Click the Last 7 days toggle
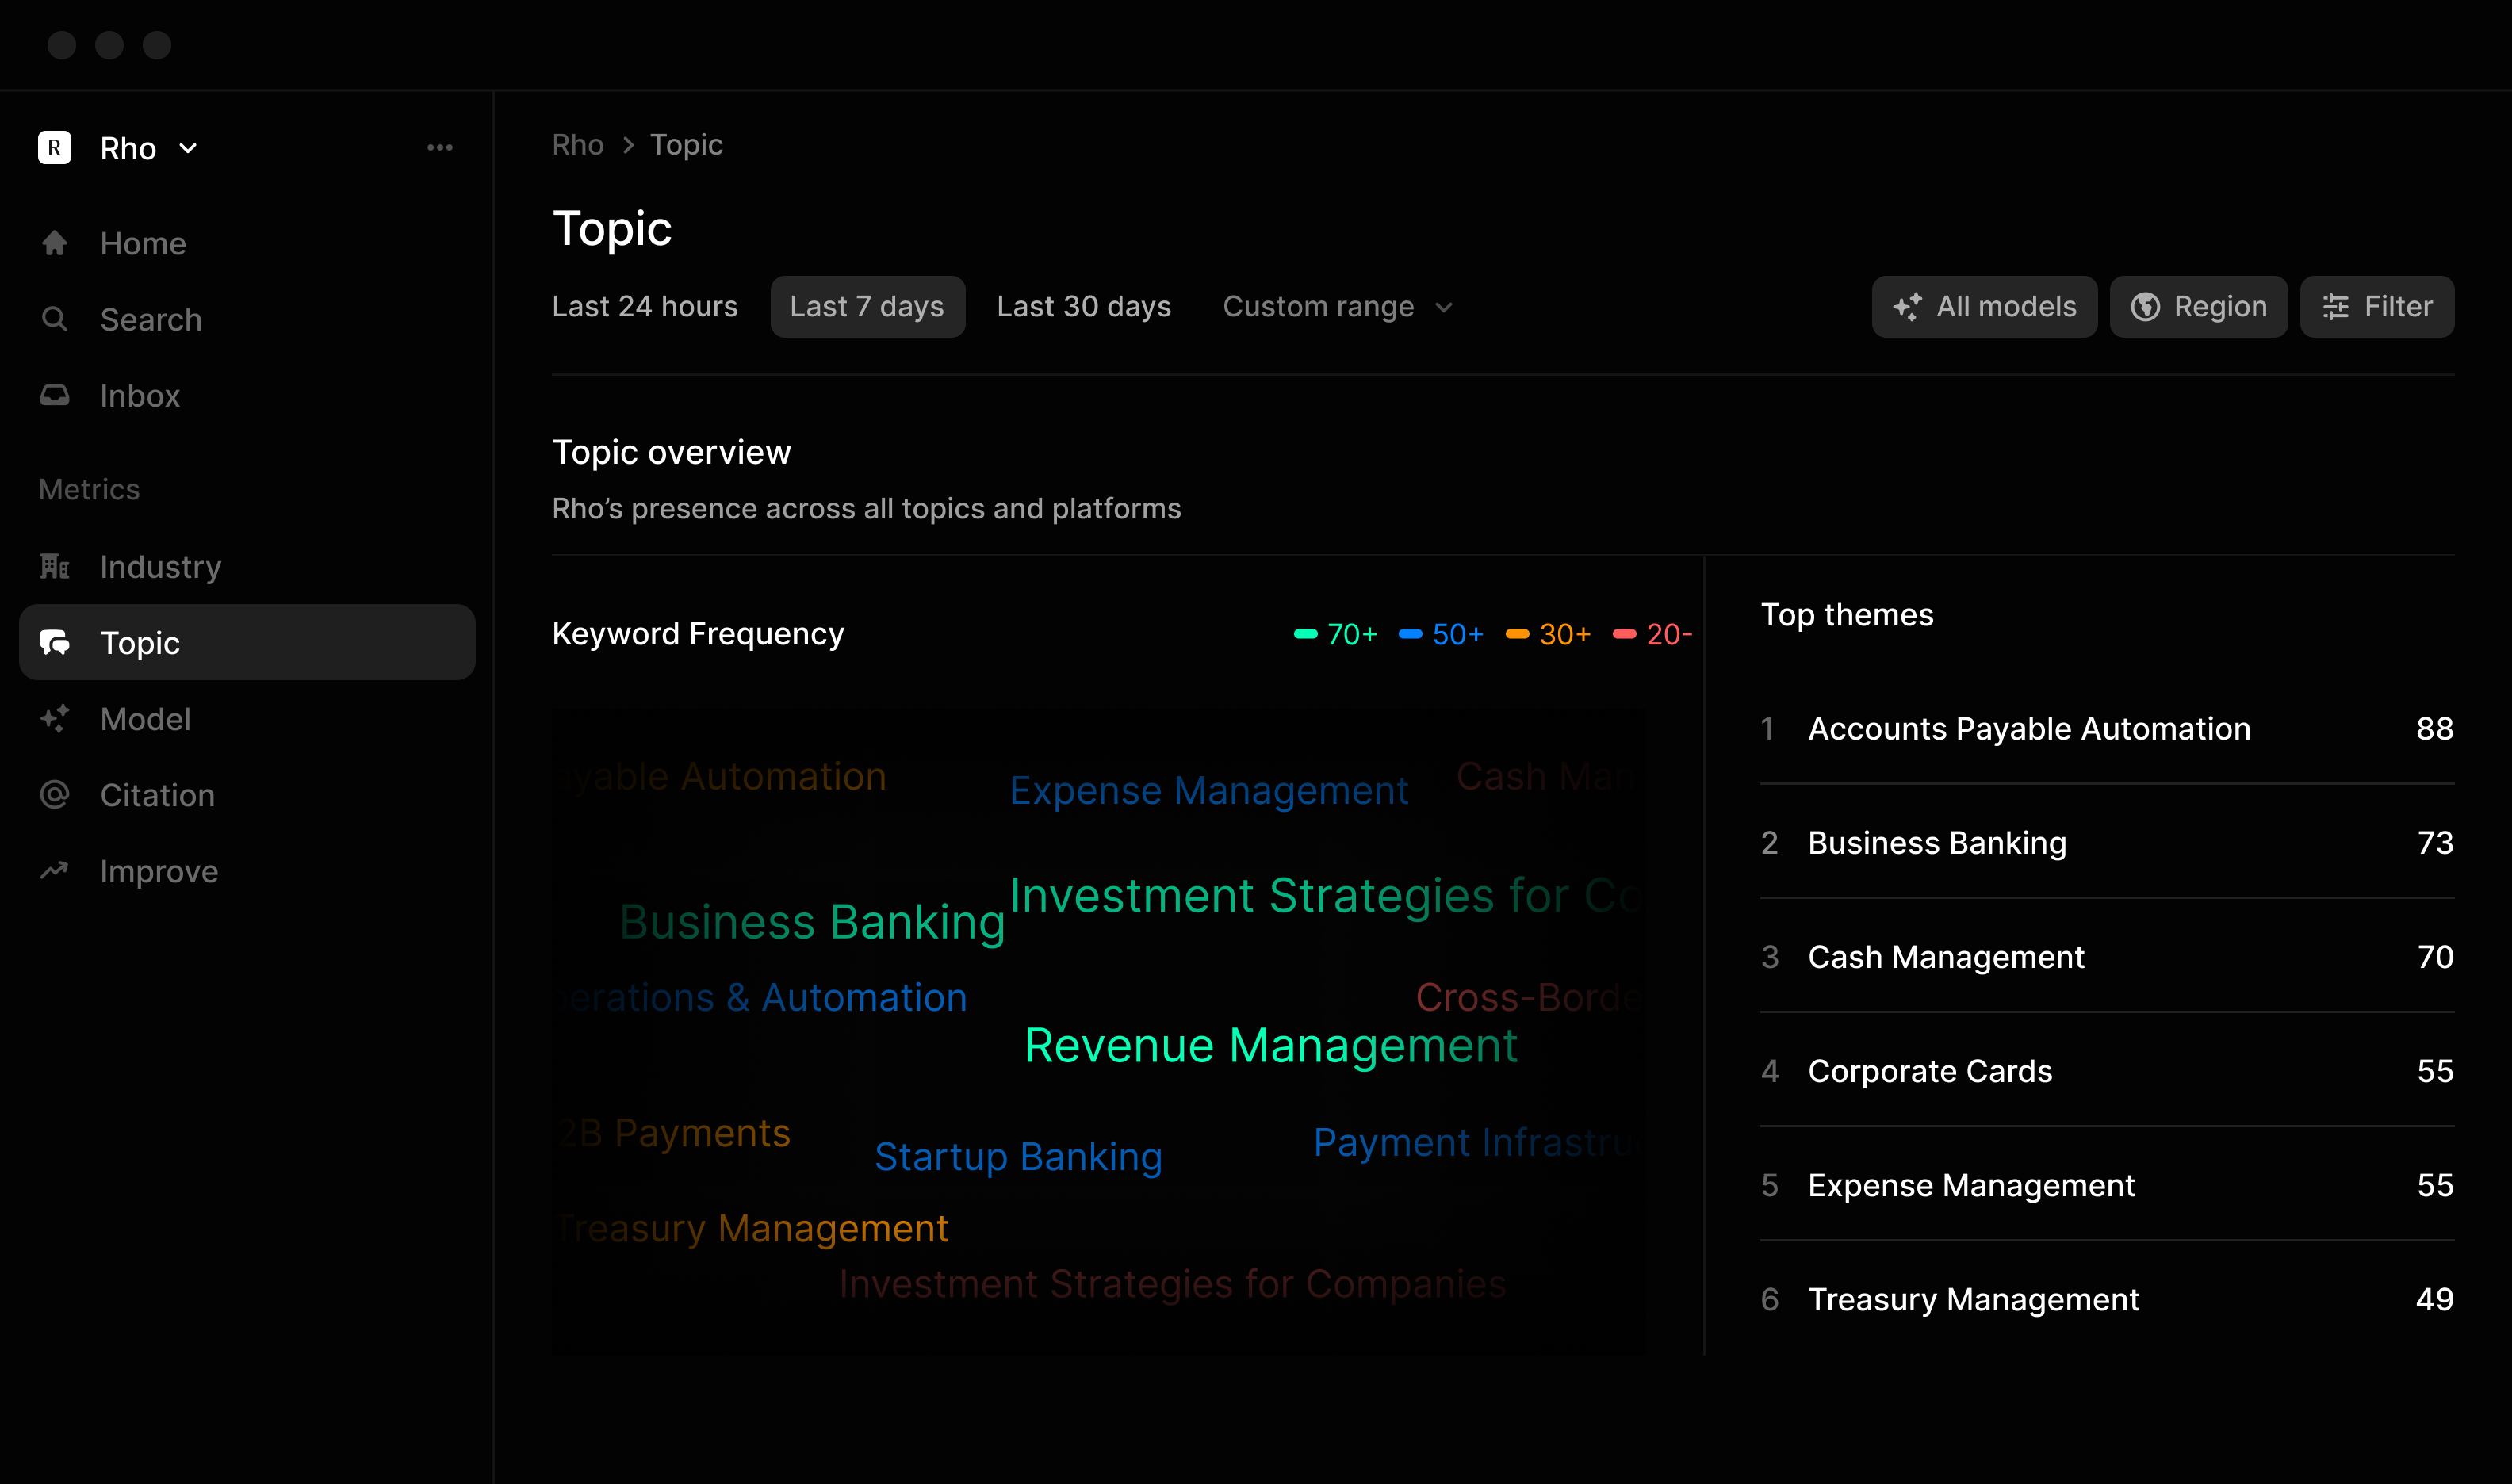Screen dimensions: 2512x1484 tap(867, 306)
